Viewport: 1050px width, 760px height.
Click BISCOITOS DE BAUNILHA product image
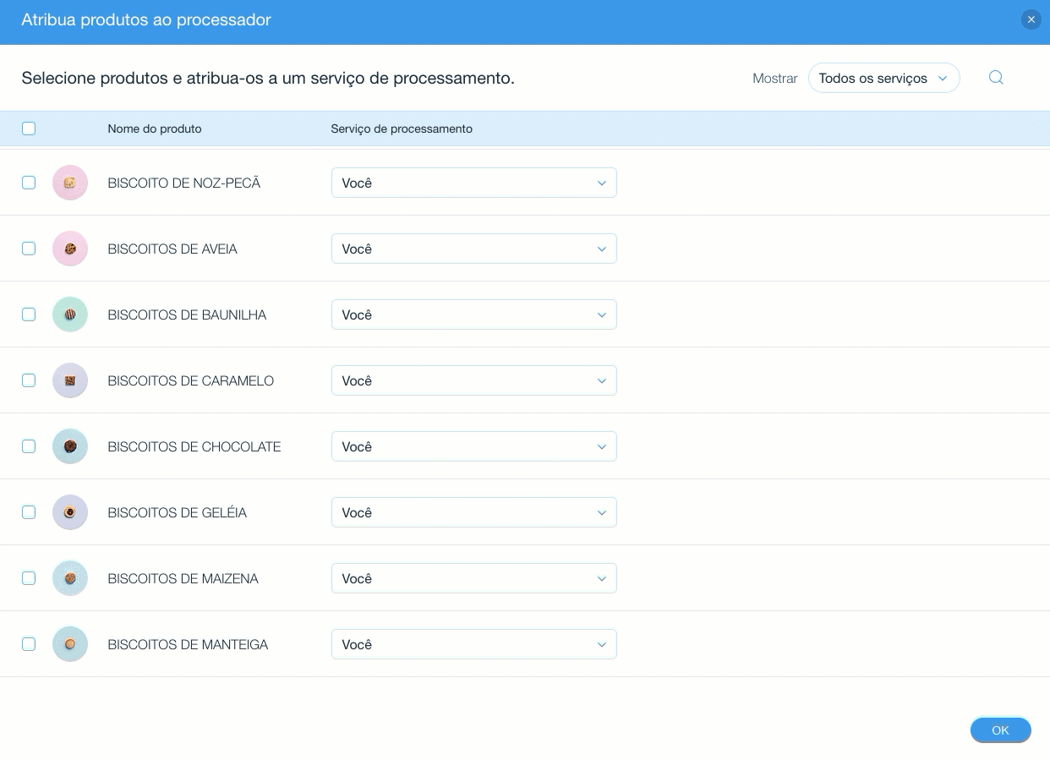pos(70,314)
